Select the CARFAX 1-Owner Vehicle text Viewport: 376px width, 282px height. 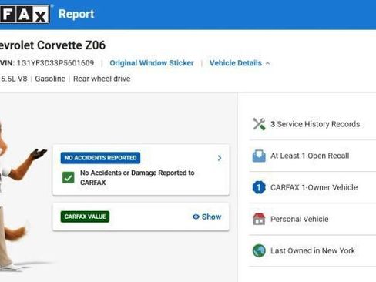(314, 187)
